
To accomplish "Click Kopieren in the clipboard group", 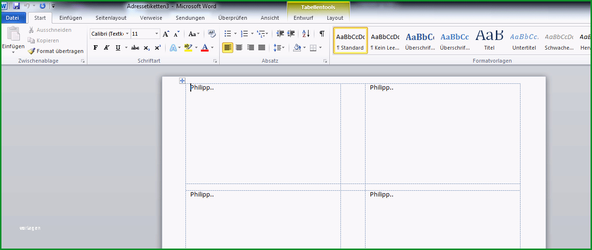I will pyautogui.click(x=43, y=40).
